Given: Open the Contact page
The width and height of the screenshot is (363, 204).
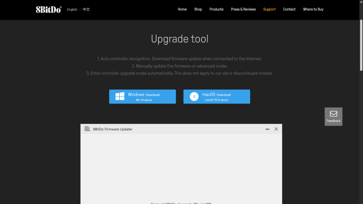Looking at the screenshot, I should (289, 9).
